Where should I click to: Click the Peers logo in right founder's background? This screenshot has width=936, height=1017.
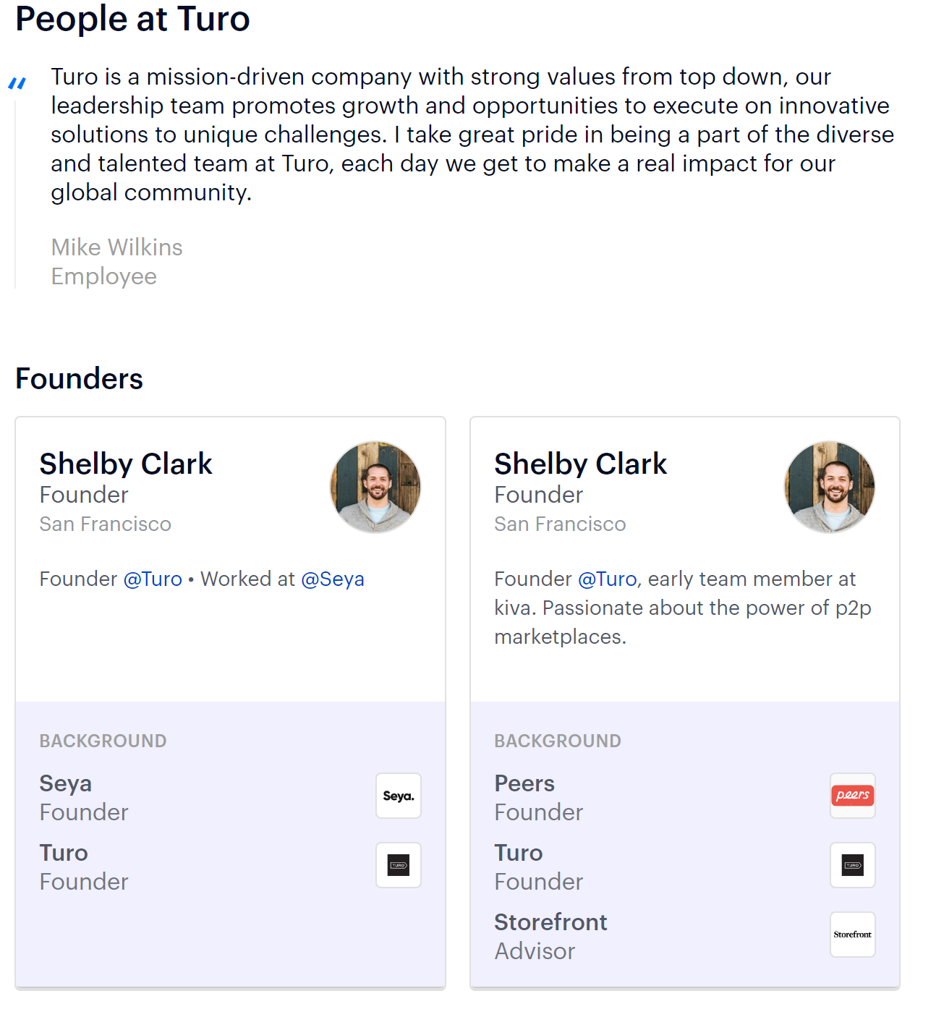[x=852, y=796]
